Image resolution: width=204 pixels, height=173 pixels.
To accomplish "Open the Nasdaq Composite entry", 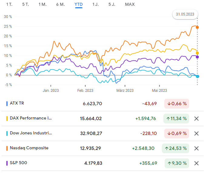I will click(x=29, y=148).
